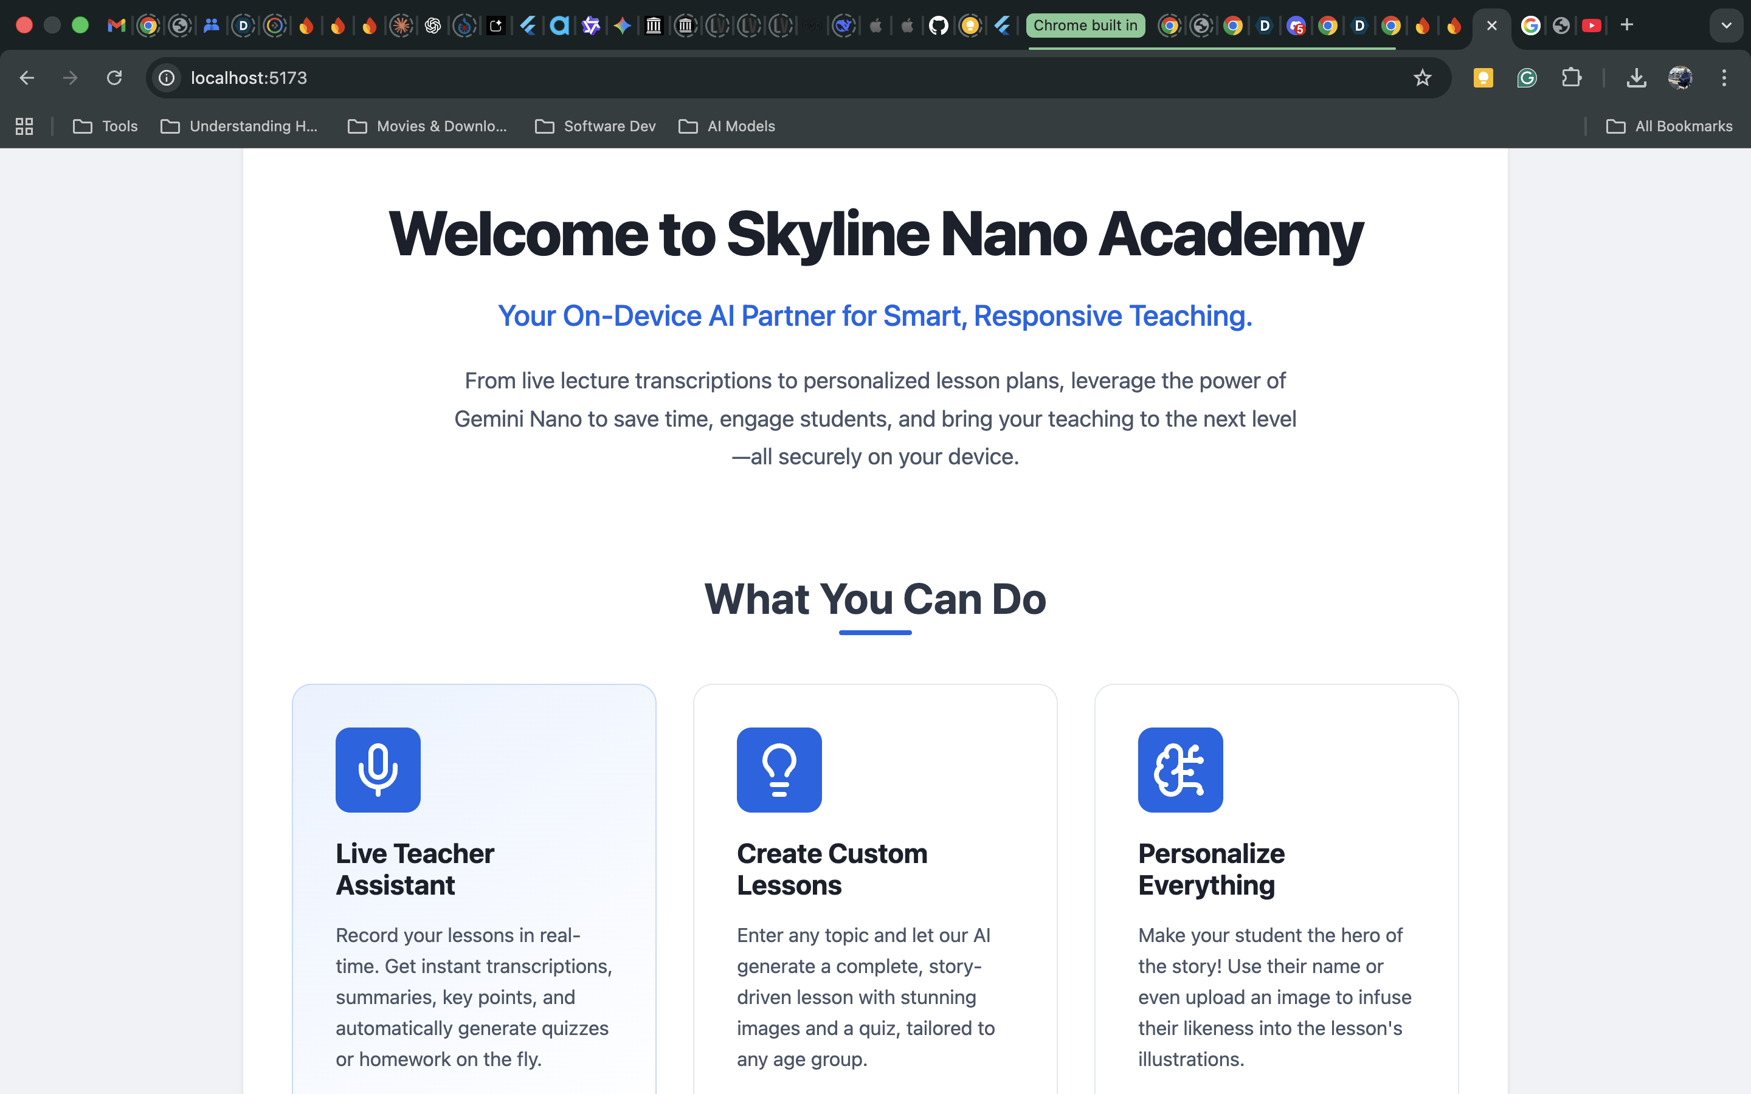Viewport: 1751px width, 1094px height.
Task: Open the Extensions puzzle icon
Action: pyautogui.click(x=1571, y=77)
